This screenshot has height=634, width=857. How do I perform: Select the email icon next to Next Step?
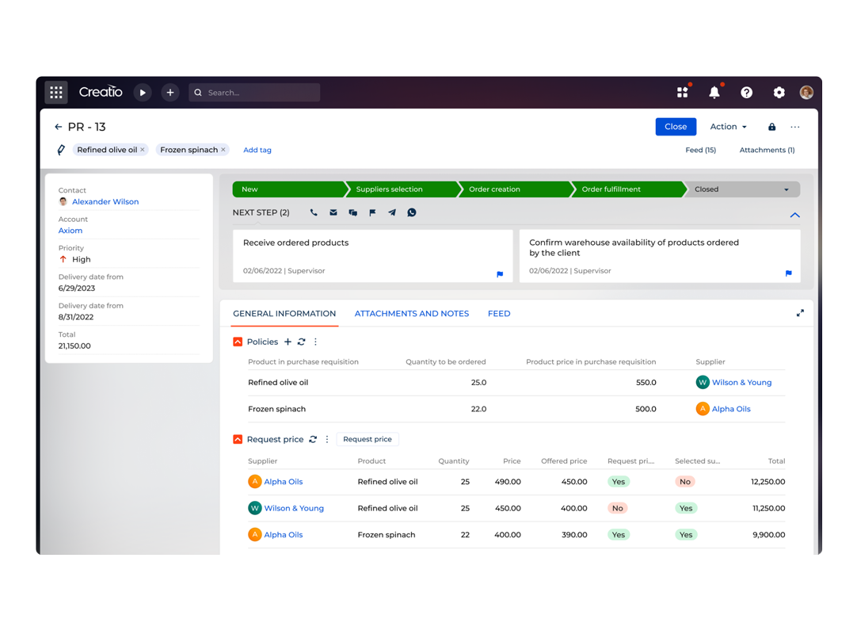point(333,212)
